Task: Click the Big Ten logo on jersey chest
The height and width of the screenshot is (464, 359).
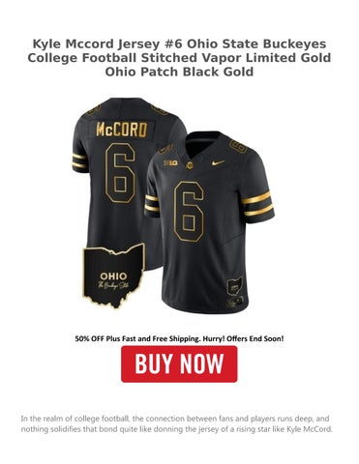Action: (x=170, y=162)
